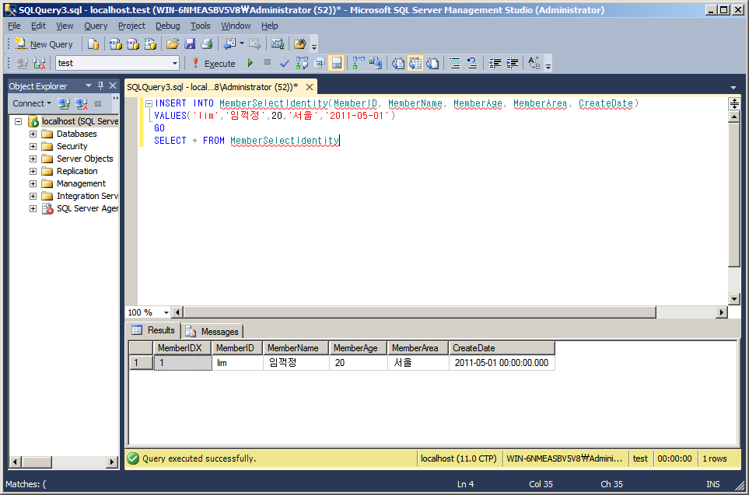Image resolution: width=749 pixels, height=495 pixels.
Task: Click the MemberName column header
Action: pos(296,348)
